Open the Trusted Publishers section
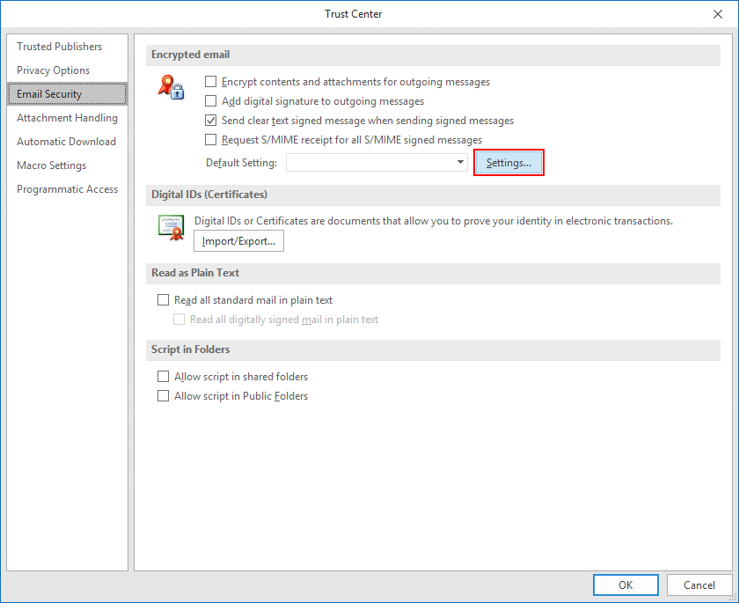Screen dimensions: 739x603 pyautogui.click(x=59, y=47)
